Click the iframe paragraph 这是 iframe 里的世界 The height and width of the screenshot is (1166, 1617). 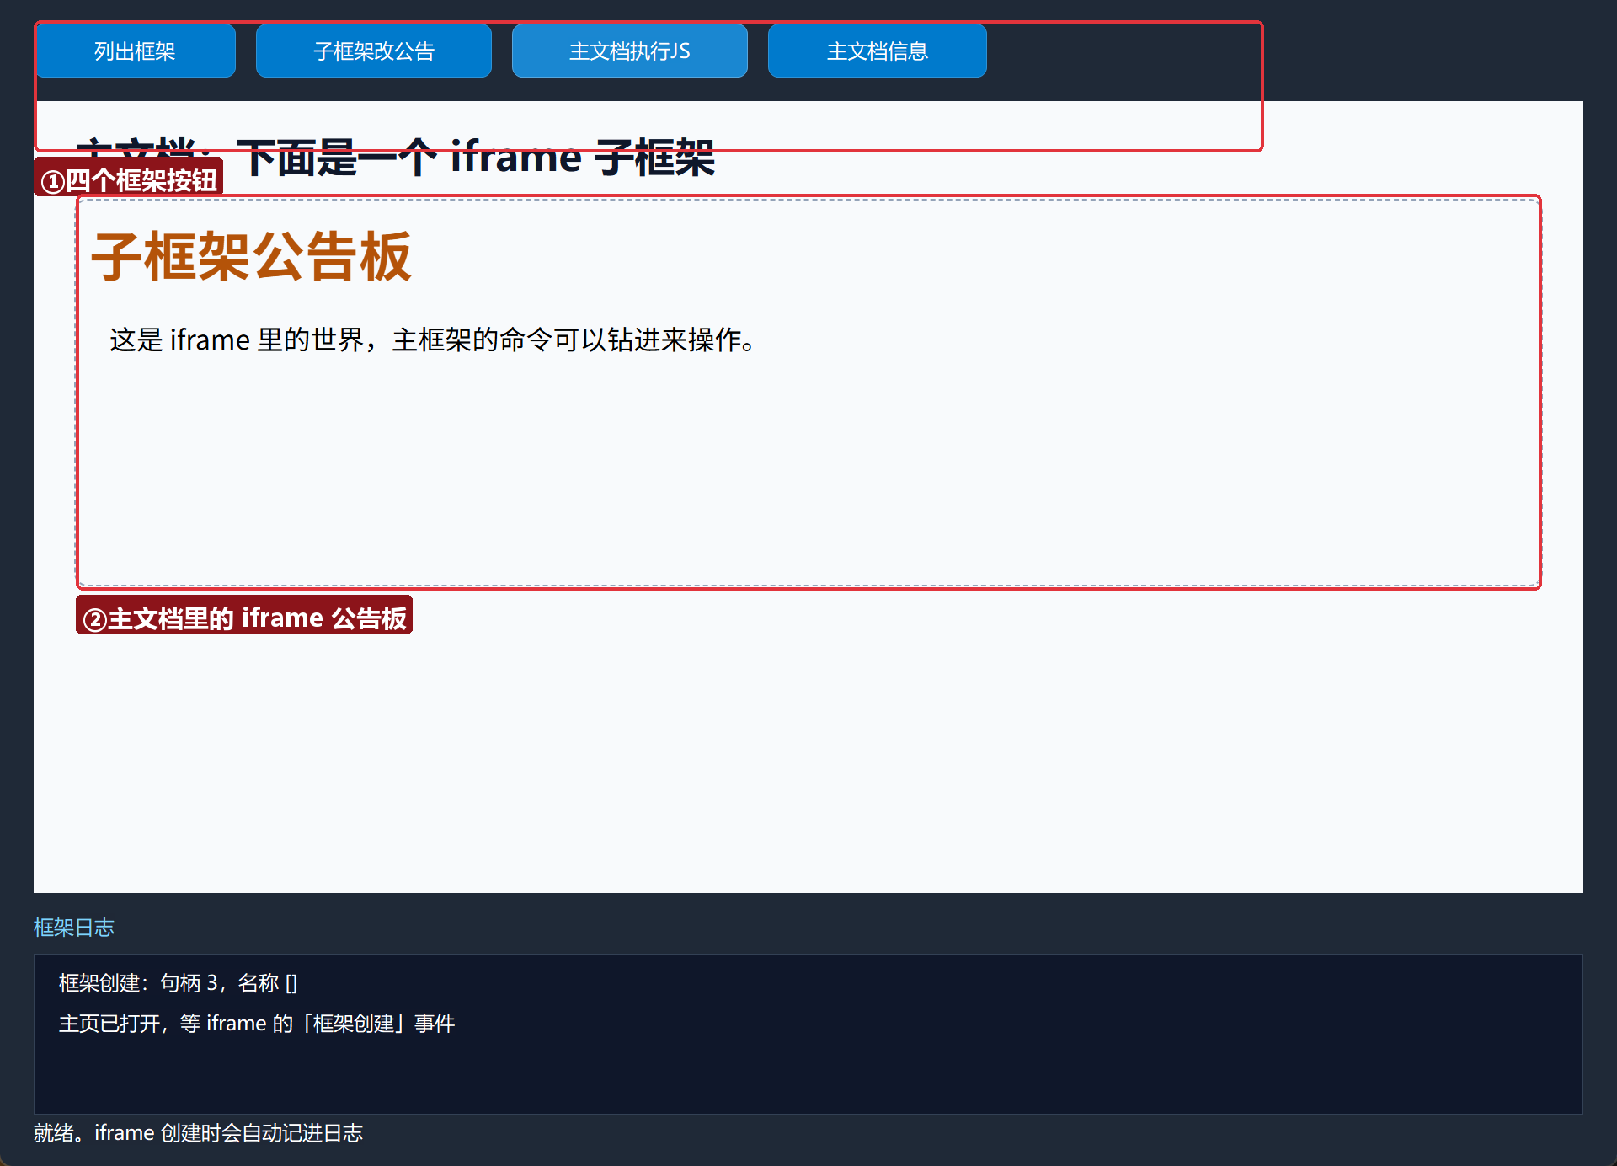pos(433,340)
